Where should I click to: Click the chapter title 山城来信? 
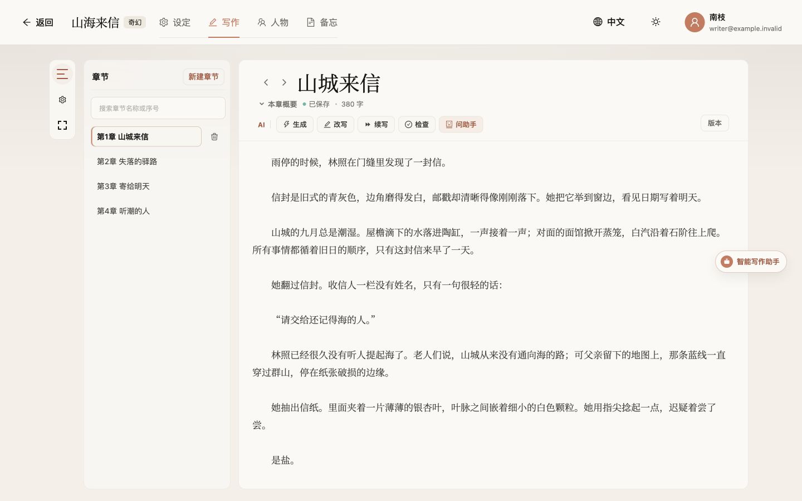[x=339, y=83]
